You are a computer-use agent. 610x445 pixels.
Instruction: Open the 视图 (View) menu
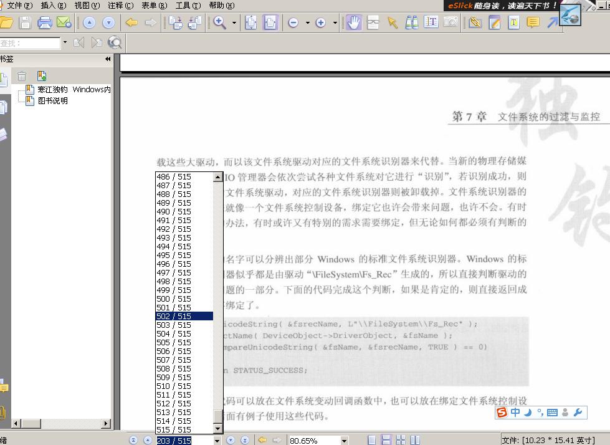[x=87, y=6]
